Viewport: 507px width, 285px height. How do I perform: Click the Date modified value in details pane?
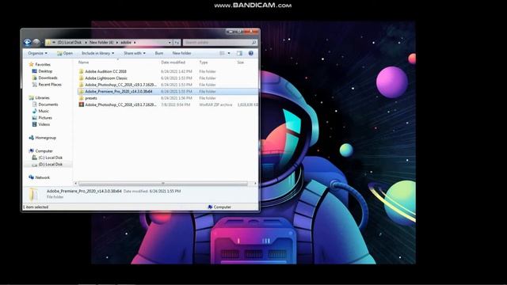click(166, 192)
